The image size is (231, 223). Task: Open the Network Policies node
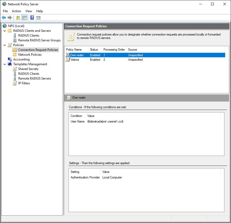coord(30,55)
